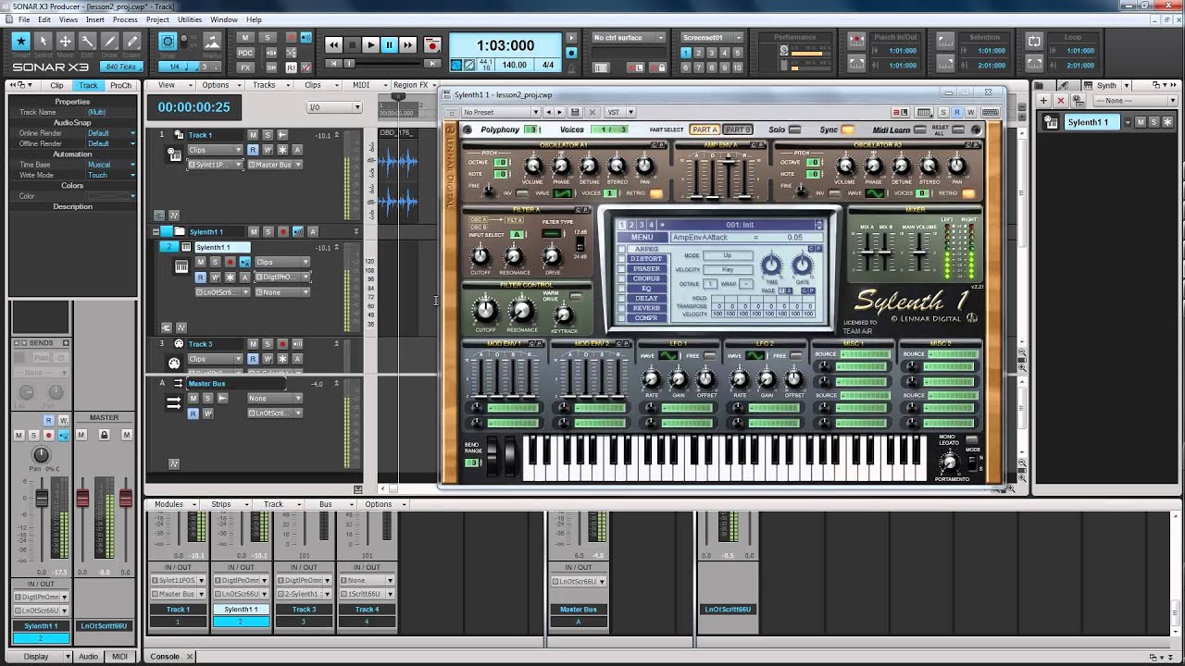The height and width of the screenshot is (666, 1185).
Task: Click the PDC override button
Action: tap(245, 53)
